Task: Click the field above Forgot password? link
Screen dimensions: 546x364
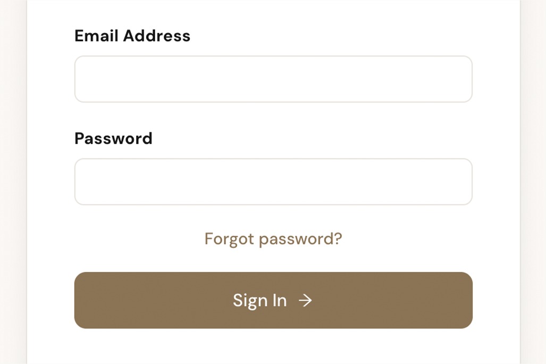Action: tap(273, 182)
